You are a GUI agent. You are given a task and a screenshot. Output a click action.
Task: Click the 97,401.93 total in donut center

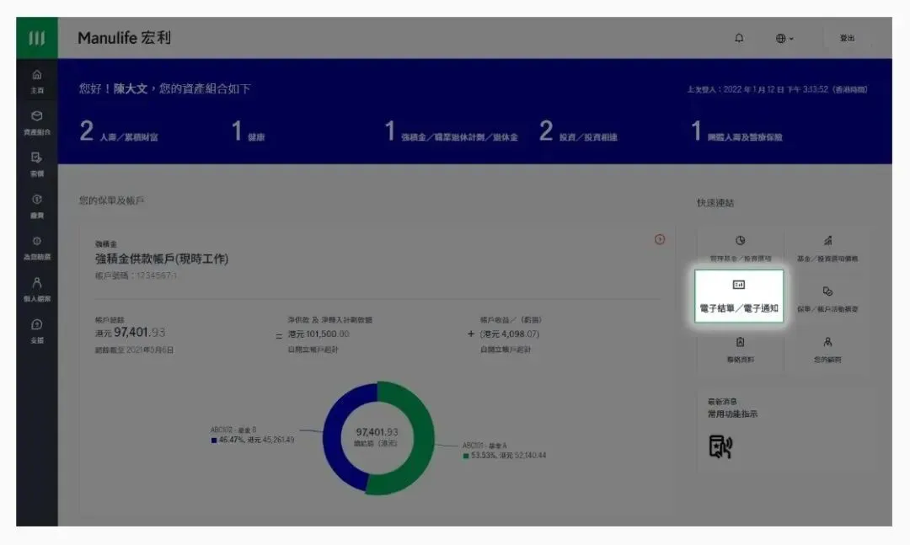(377, 432)
